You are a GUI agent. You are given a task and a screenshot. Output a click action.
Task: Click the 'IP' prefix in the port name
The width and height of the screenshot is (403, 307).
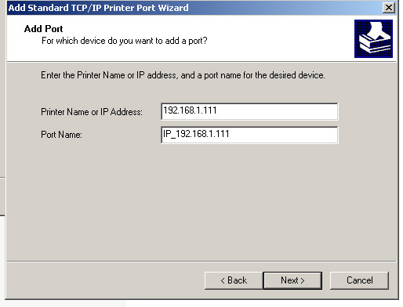click(x=167, y=134)
